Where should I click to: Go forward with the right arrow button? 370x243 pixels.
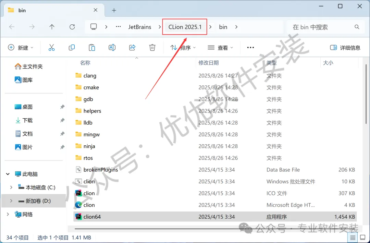[x=32, y=27]
